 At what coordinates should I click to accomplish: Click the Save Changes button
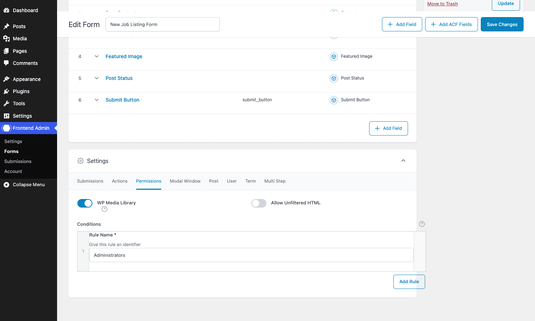coord(502,24)
